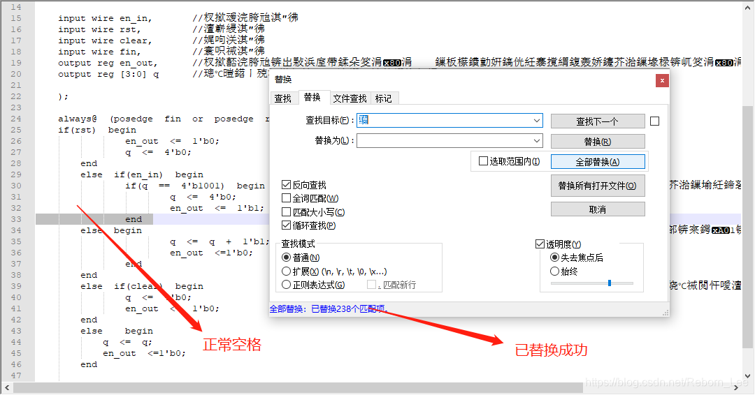Click the code text "output reg [3:0] q"
Viewport: 755px width, 395px height.
click(108, 75)
